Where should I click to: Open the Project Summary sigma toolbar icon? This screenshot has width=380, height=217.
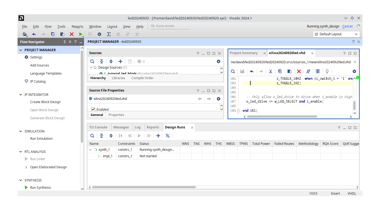coord(109,34)
